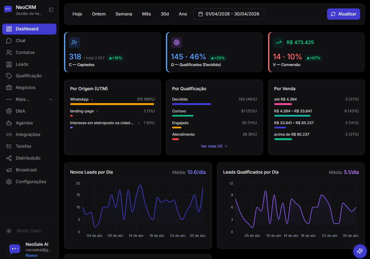The width and height of the screenshot is (370, 259).
Task: Click the Contatos people icon
Action: tap(9, 53)
